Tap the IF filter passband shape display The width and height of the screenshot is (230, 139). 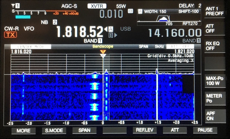coord(166,19)
